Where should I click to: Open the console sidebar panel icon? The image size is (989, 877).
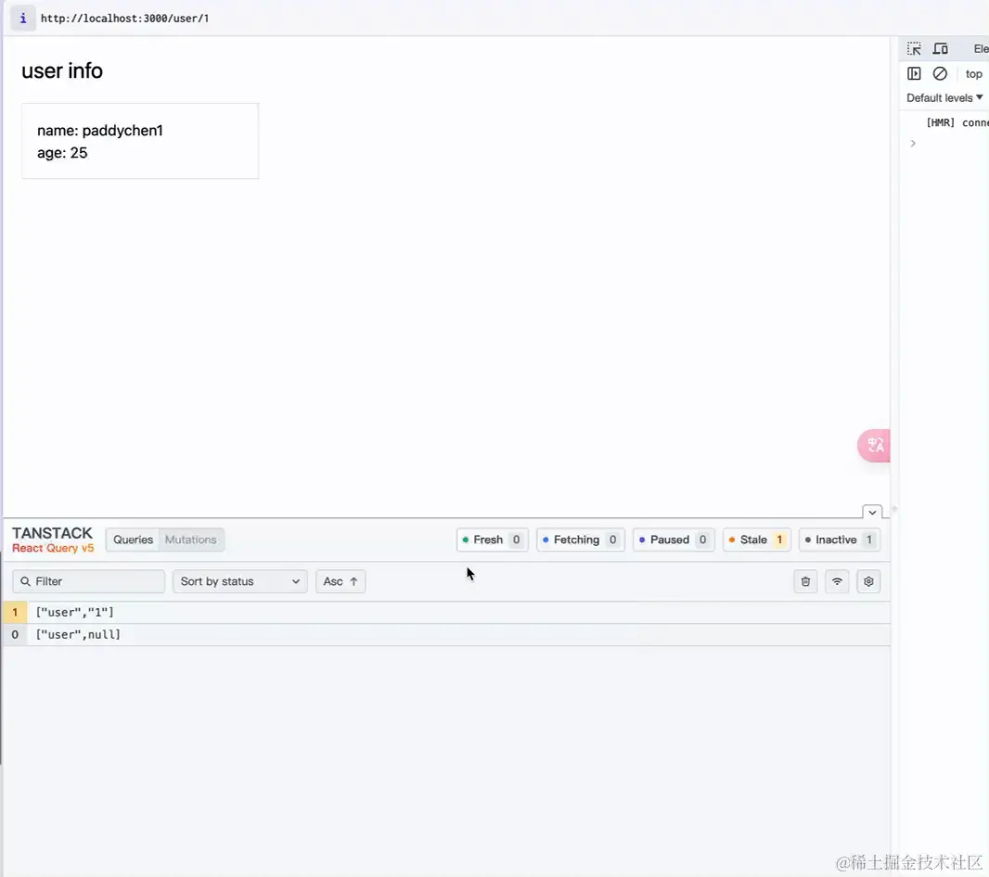click(x=915, y=73)
